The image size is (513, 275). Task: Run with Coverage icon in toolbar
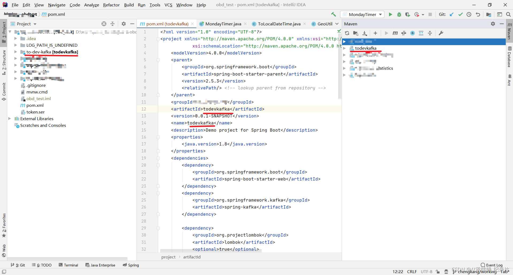407,14
